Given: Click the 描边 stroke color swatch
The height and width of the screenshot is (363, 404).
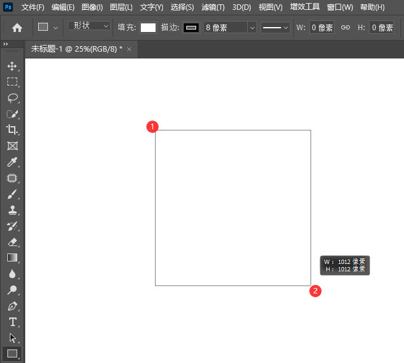Looking at the screenshot, I should click(x=191, y=28).
